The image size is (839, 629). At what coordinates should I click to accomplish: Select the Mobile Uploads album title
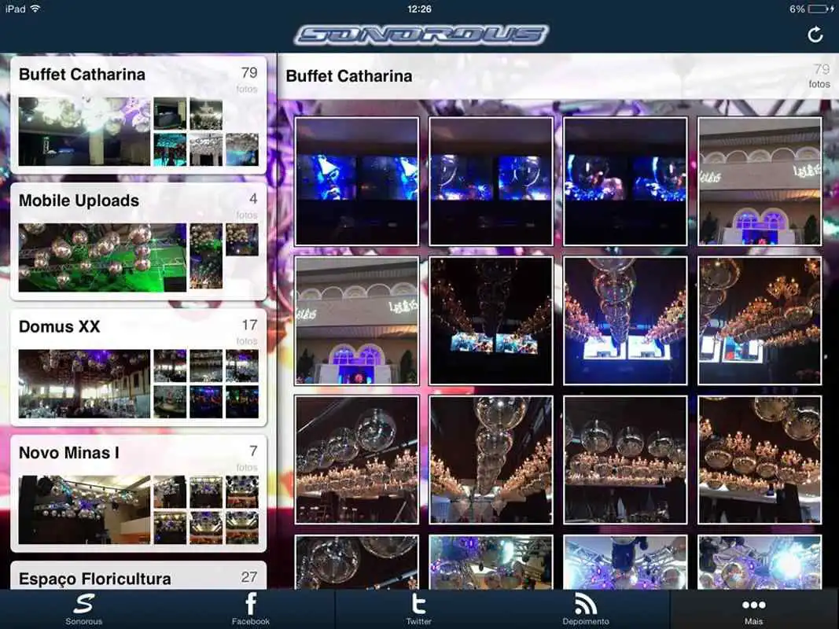79,200
